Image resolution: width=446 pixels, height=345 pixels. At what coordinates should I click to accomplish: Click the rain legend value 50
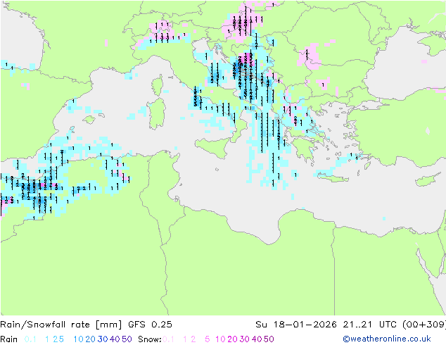[x=127, y=339]
